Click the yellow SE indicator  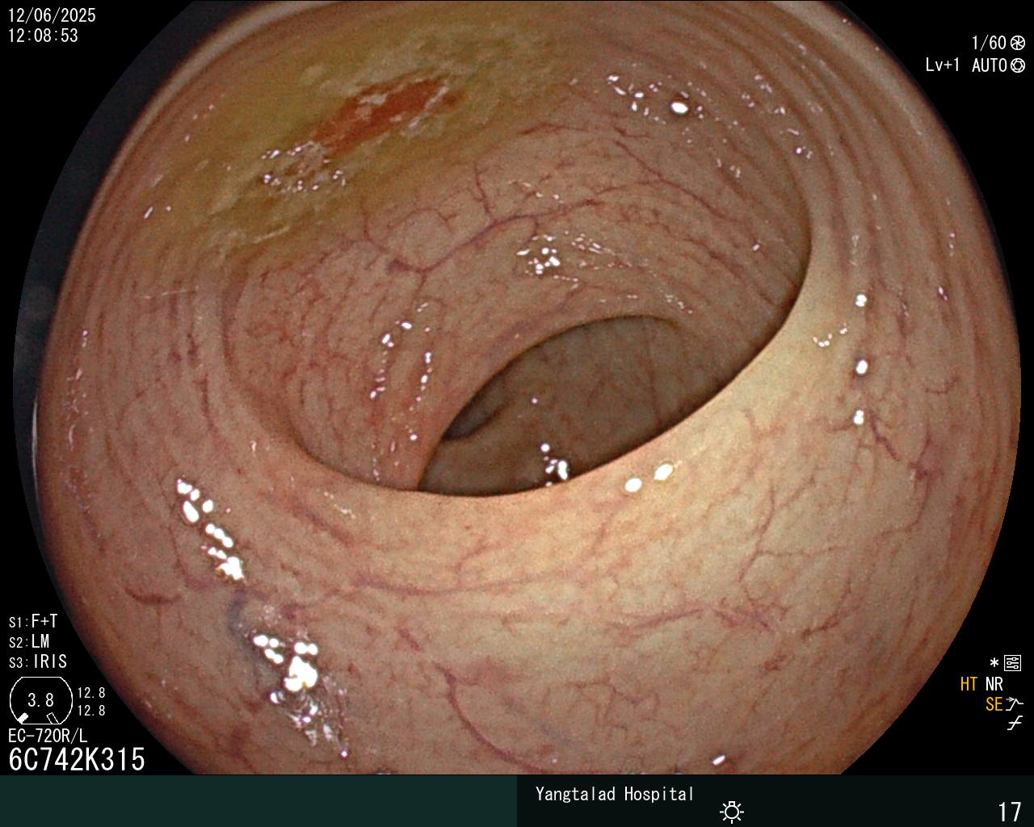pos(994,704)
